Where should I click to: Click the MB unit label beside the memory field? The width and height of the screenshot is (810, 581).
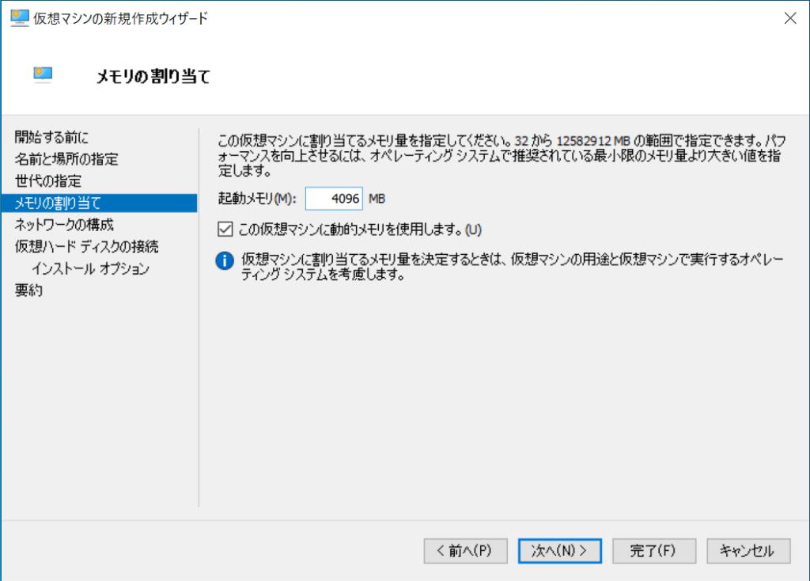point(379,199)
